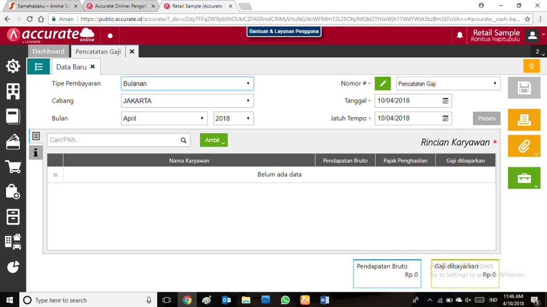Screen dimensions: 547x307
Task: Open Photoshop from the taskbar
Action: click(x=266, y=300)
